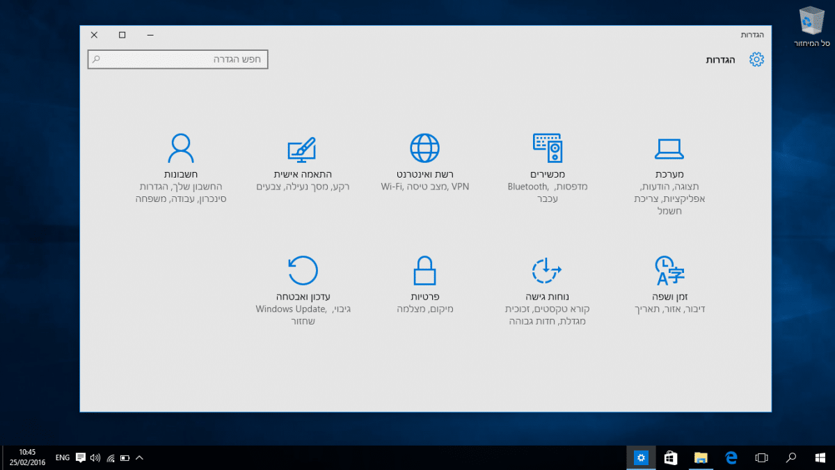Click the Windows Start button

(x=820, y=457)
